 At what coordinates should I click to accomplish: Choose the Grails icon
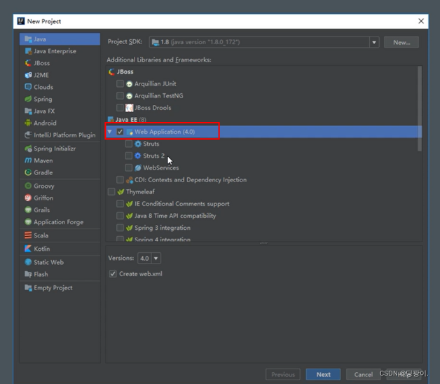(x=28, y=210)
